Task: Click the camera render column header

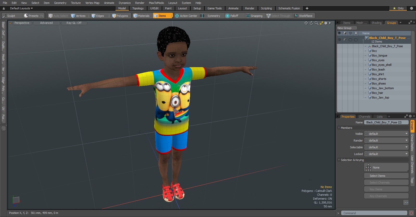Action: coord(345,33)
